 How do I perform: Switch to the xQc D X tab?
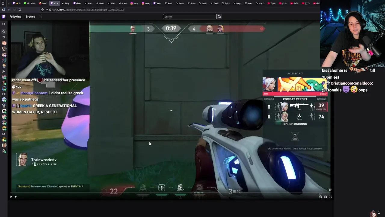pos(260,3)
